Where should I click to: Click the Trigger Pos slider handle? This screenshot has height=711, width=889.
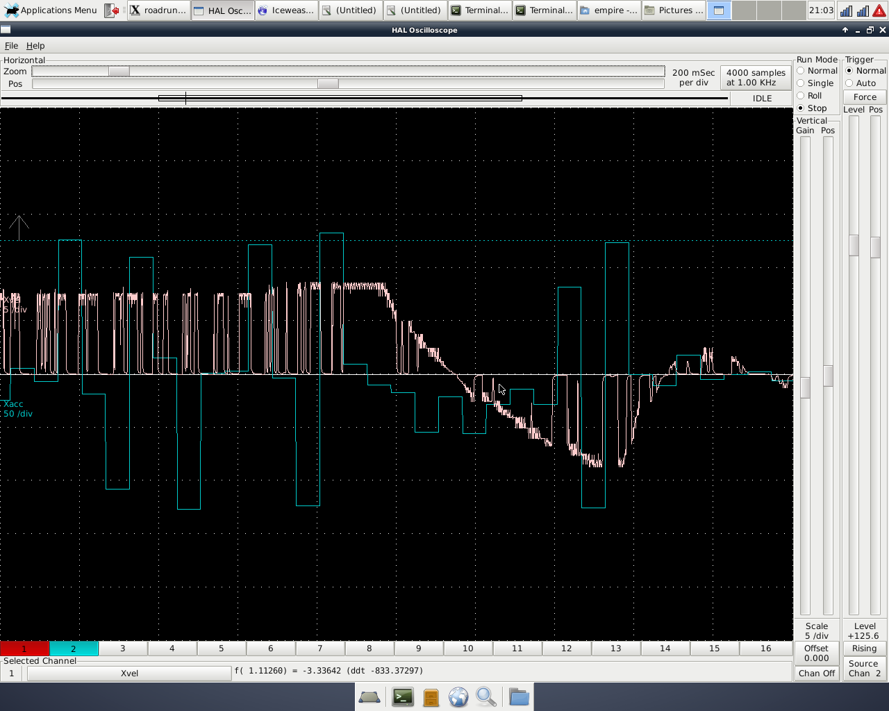pos(876,247)
